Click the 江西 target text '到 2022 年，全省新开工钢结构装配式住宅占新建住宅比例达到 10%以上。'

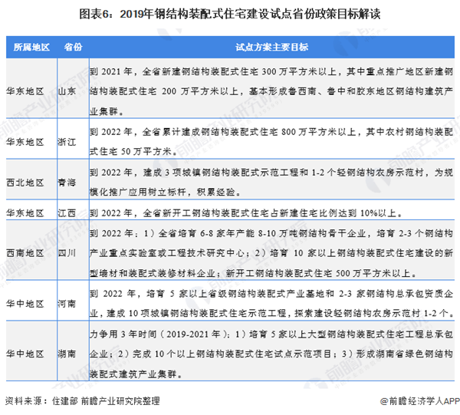pos(246,213)
